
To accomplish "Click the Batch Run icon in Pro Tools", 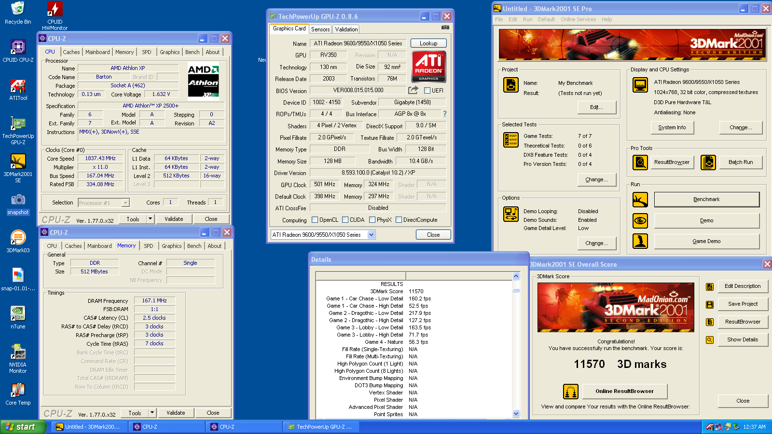I will tap(708, 163).
